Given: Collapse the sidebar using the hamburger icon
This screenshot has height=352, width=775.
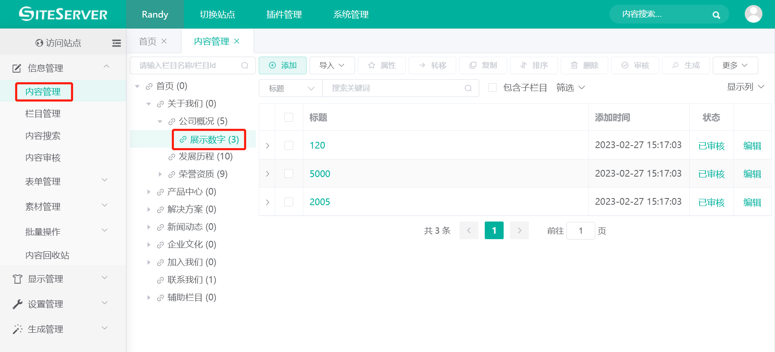Looking at the screenshot, I should [116, 43].
